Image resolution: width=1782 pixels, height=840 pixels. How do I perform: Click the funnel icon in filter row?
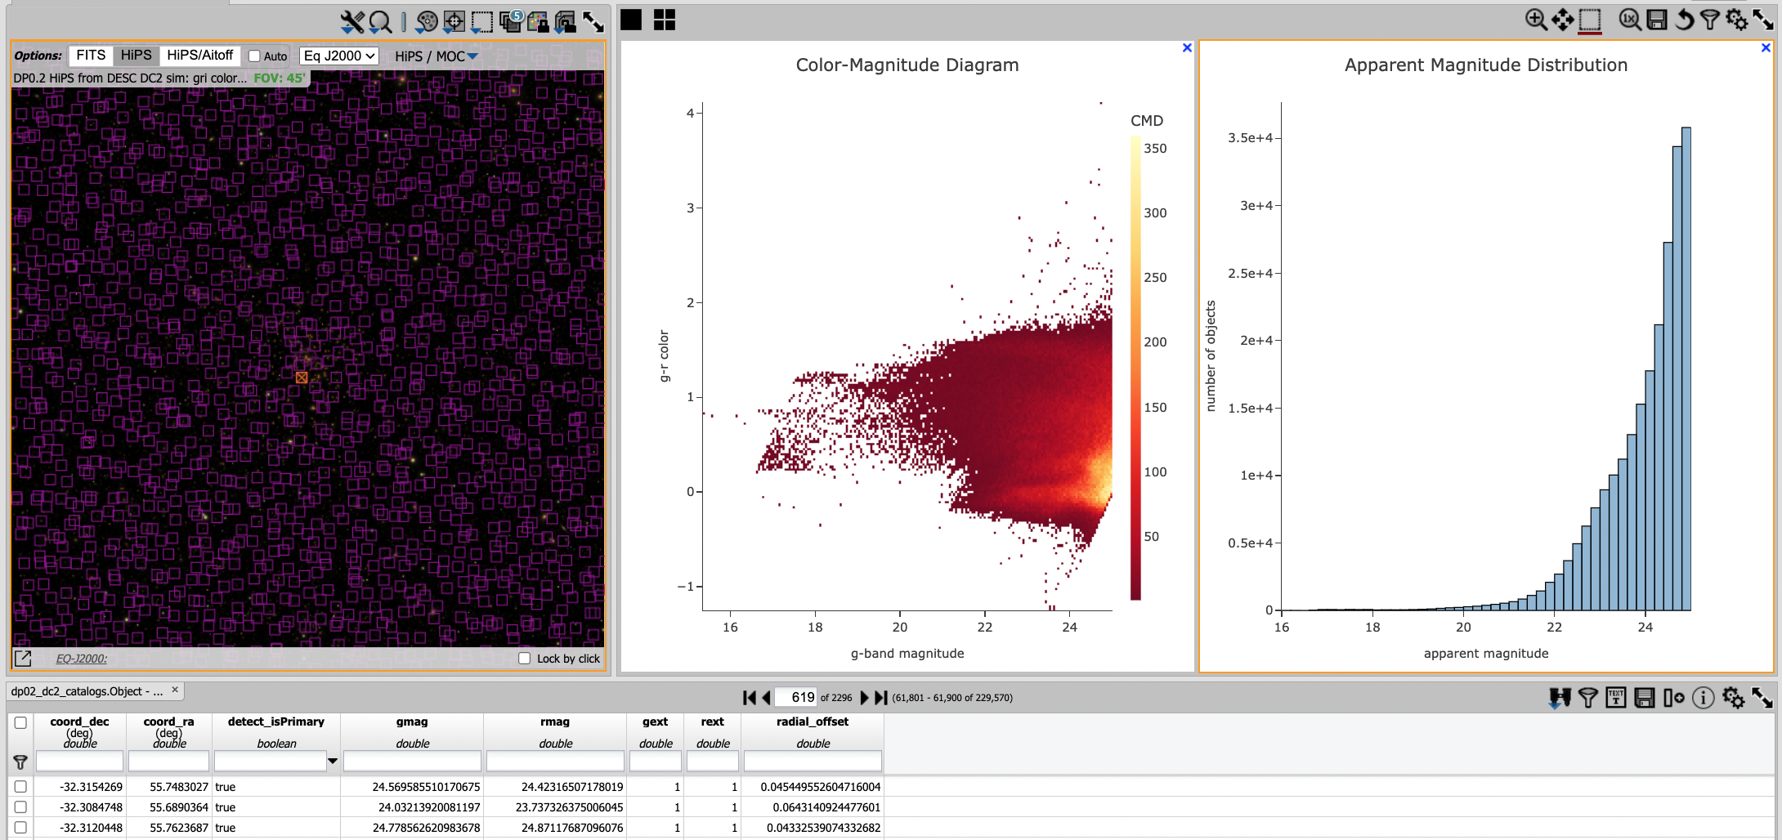20,762
